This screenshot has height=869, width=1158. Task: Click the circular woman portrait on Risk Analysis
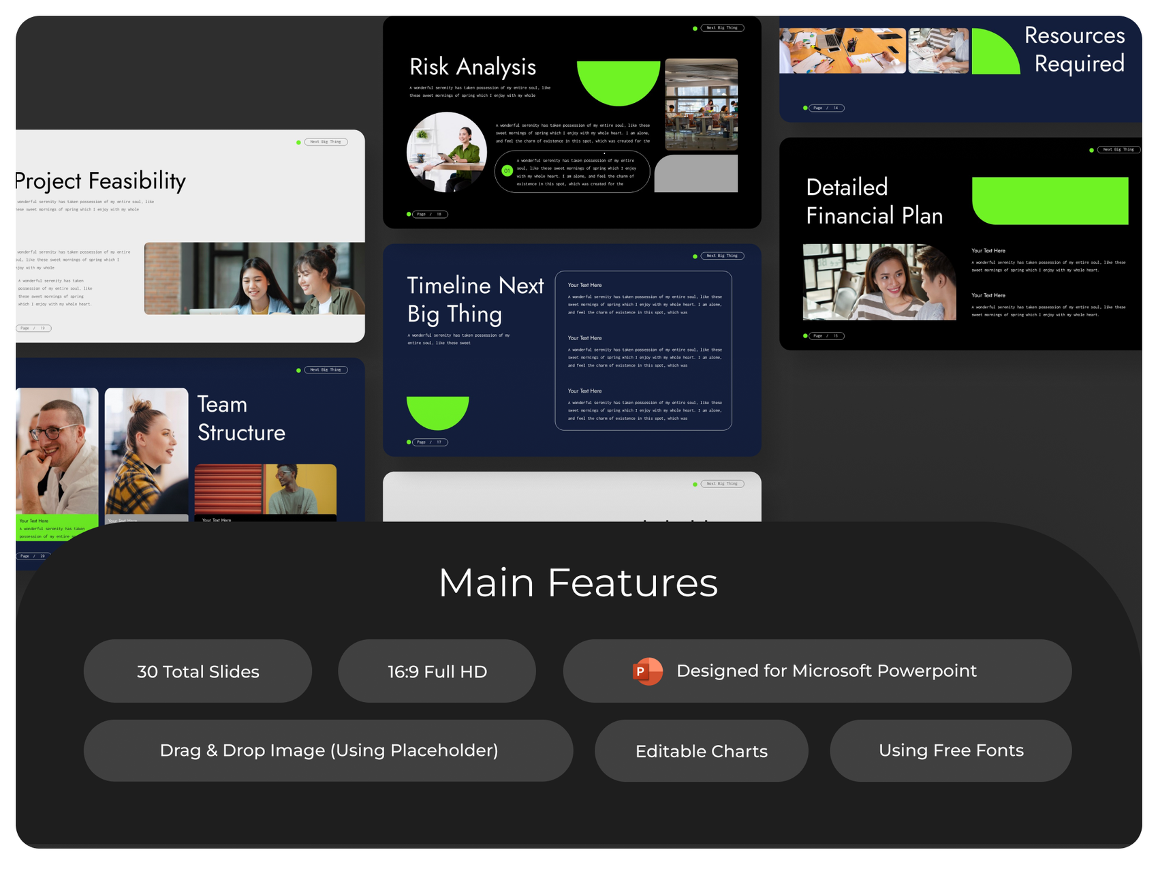(x=446, y=151)
